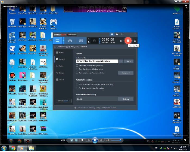Click the Bandicam webcam overlay icon
The width and height of the screenshot is (190, 152).
pyautogui.click(x=94, y=41)
